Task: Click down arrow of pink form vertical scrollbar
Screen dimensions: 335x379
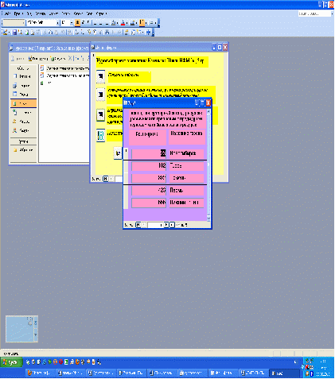Action: (208, 219)
